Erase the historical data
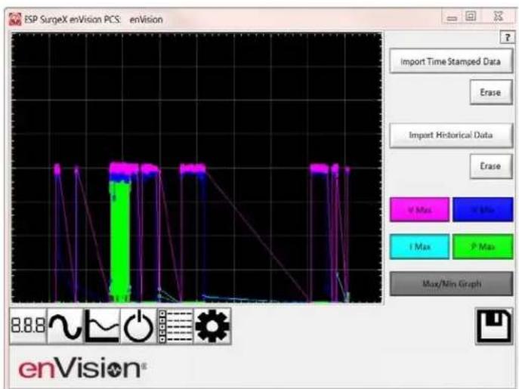Viewport: 519px width, 389px height. point(491,166)
